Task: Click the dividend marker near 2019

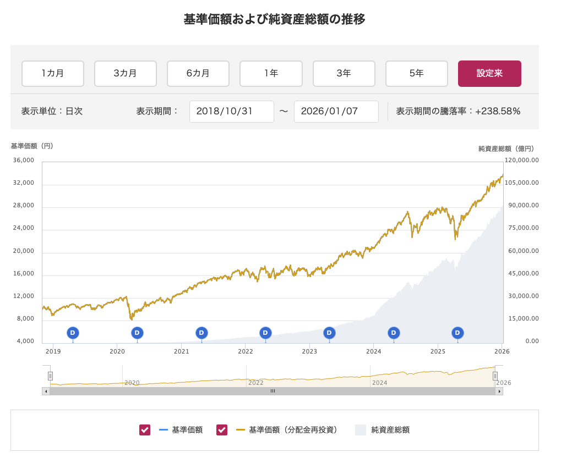Action: click(x=73, y=333)
